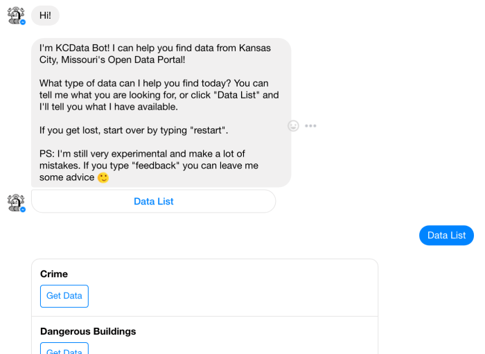Screen dimensions: 485x354
Task: Open the emoji reaction picker beside the intro message
Action: pyautogui.click(x=293, y=125)
